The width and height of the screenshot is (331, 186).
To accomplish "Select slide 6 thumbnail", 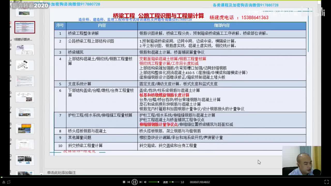I will [x=25, y=97].
